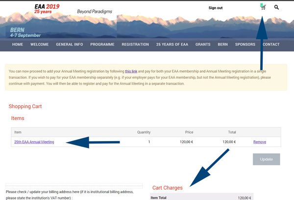The width and height of the screenshot is (294, 200).
Task: Click the Items heading
Action: point(18,118)
